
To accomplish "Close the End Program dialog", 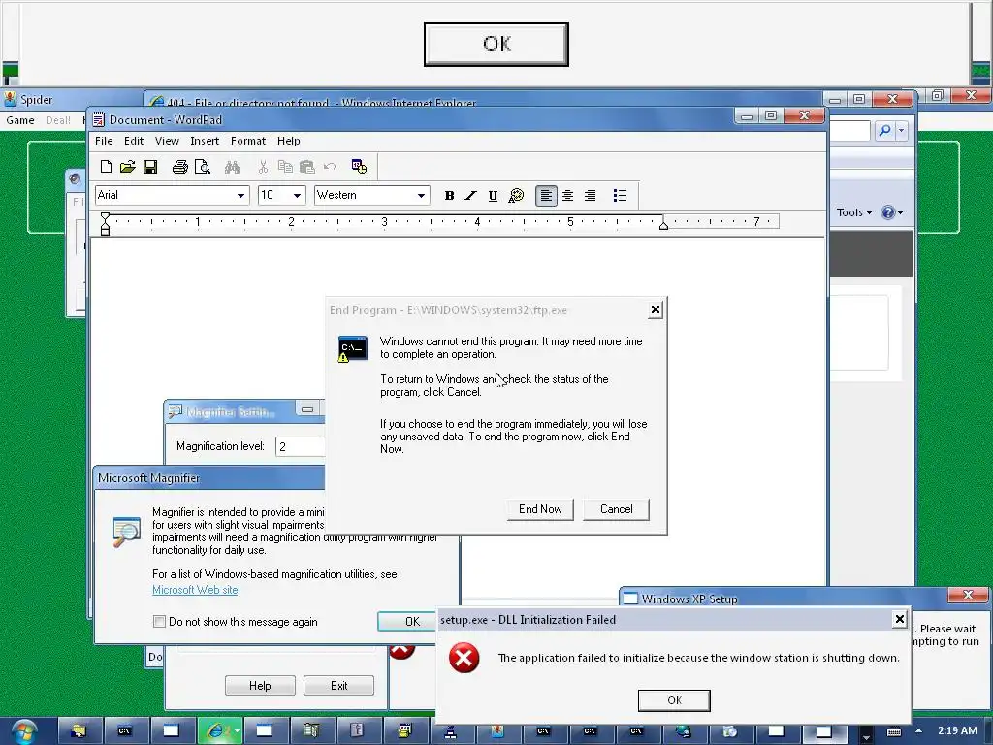I will [x=656, y=309].
